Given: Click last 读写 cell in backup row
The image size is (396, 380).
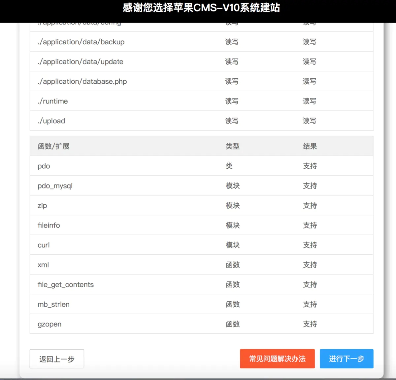Looking at the screenshot, I should (x=309, y=42).
